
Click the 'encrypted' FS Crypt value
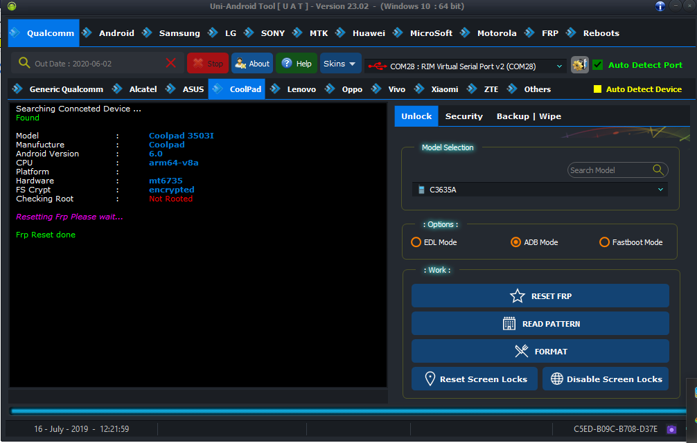tap(172, 190)
